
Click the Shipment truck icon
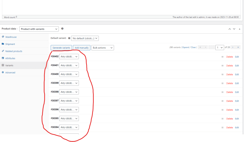tap(3, 44)
